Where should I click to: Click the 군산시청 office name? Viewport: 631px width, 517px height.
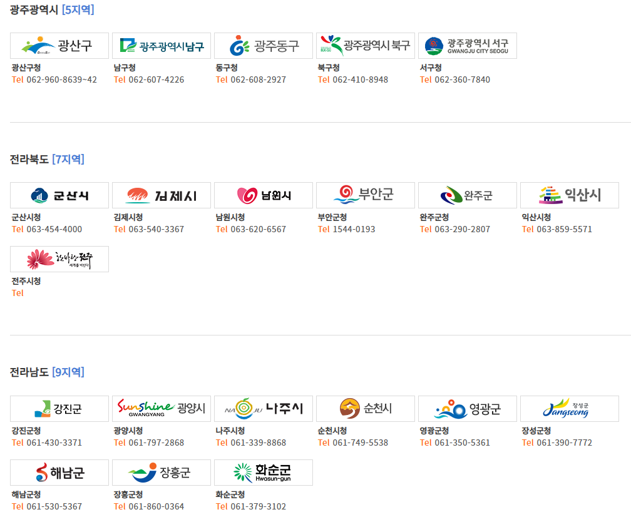point(26,217)
